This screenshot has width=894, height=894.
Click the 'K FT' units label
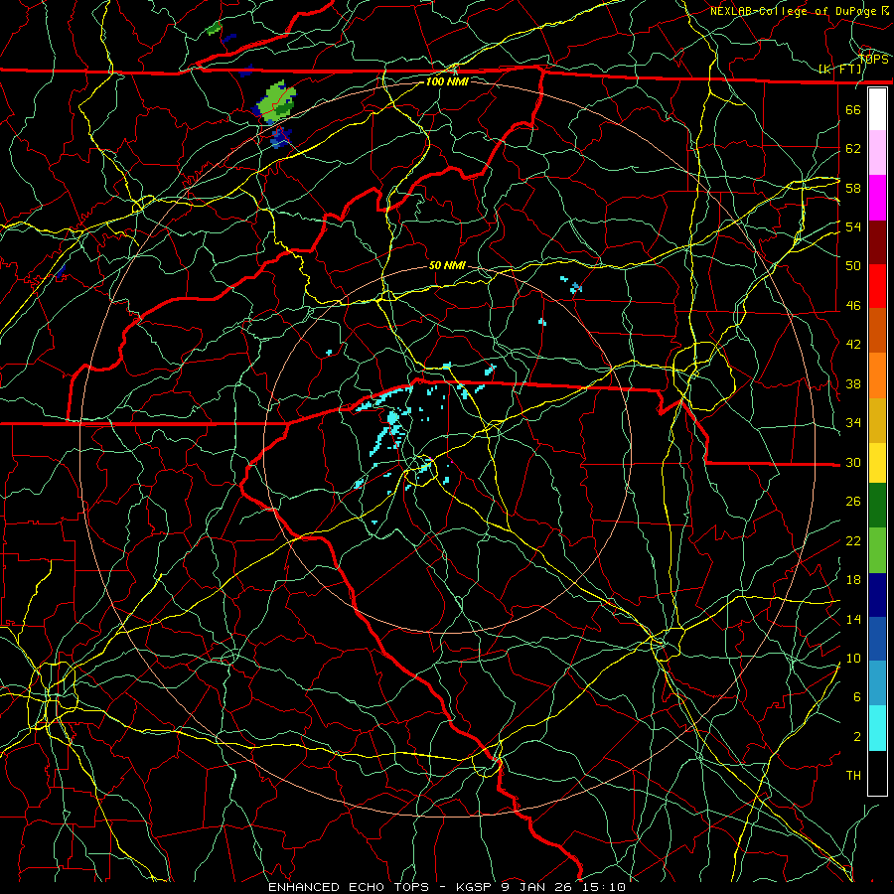pos(841,70)
